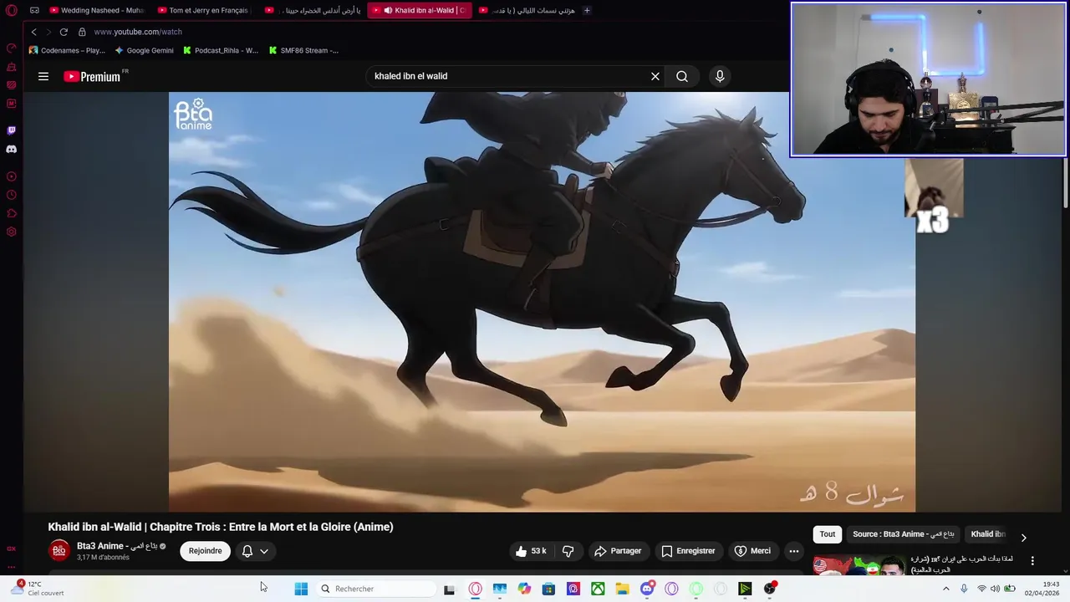This screenshot has width=1070, height=602.
Task: Open a new browser tab
Action: click(587, 10)
